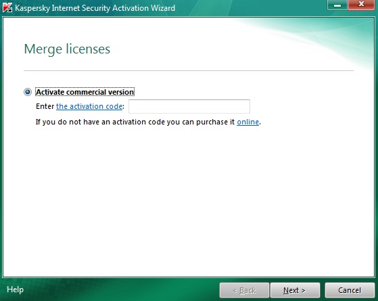Click the window title "Kaspersky Internet Security Activation Wizard"
The height and width of the screenshot is (301, 378).
coord(95,8)
